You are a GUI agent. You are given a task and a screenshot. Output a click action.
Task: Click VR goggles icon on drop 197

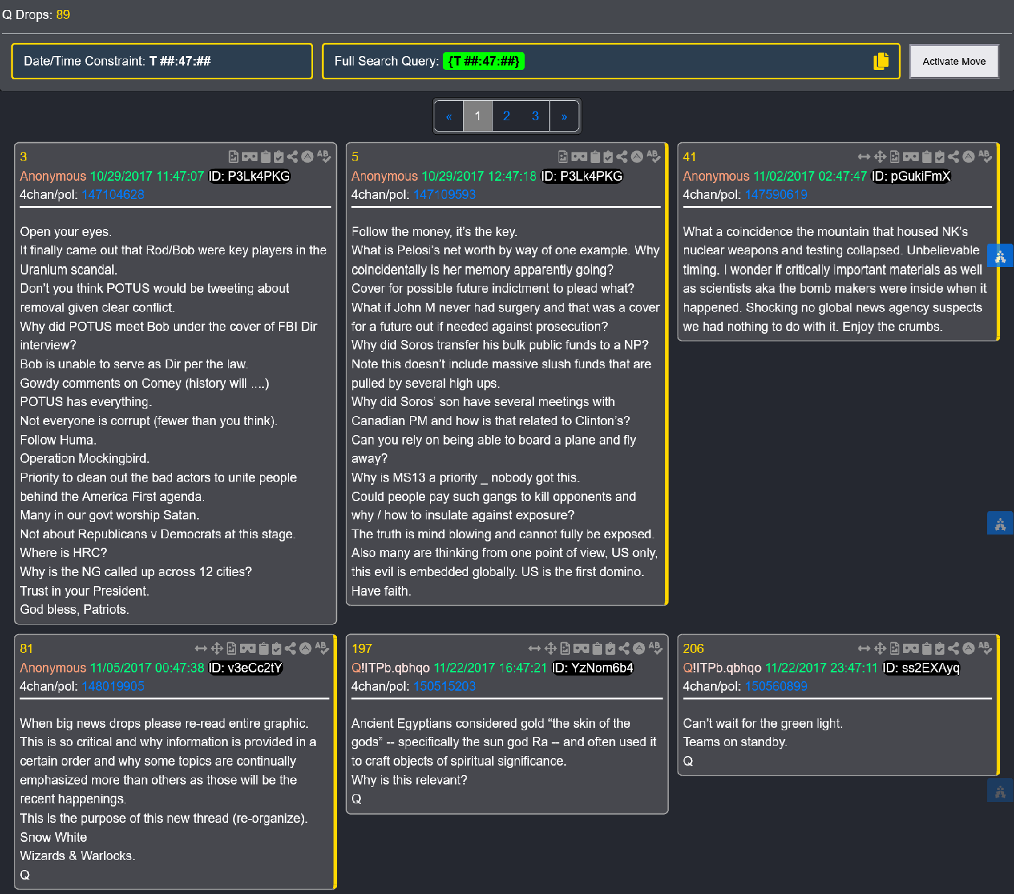581,648
